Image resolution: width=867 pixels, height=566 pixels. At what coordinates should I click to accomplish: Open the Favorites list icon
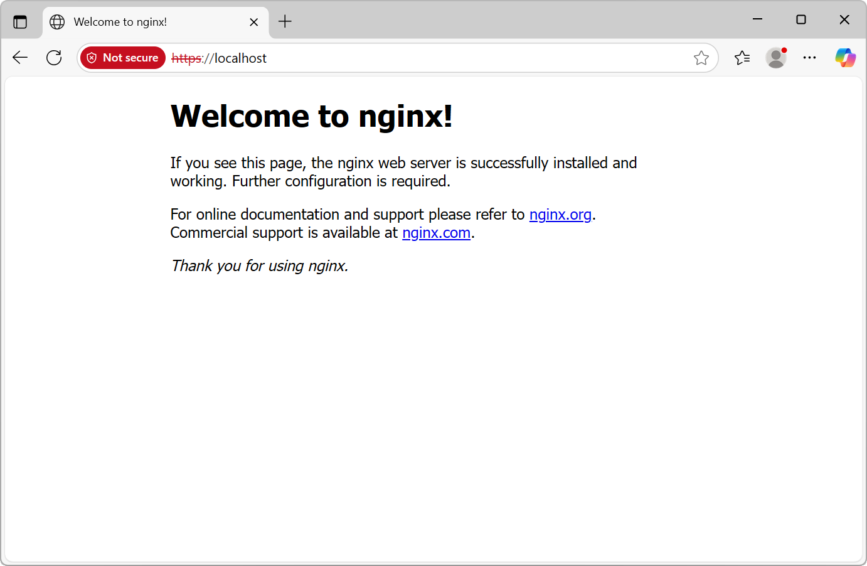point(742,58)
